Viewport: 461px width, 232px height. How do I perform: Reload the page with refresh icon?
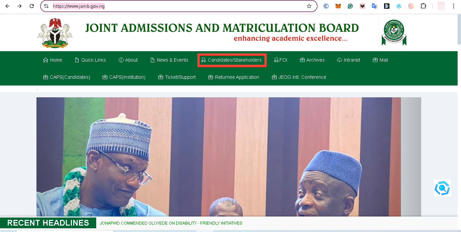[32, 6]
